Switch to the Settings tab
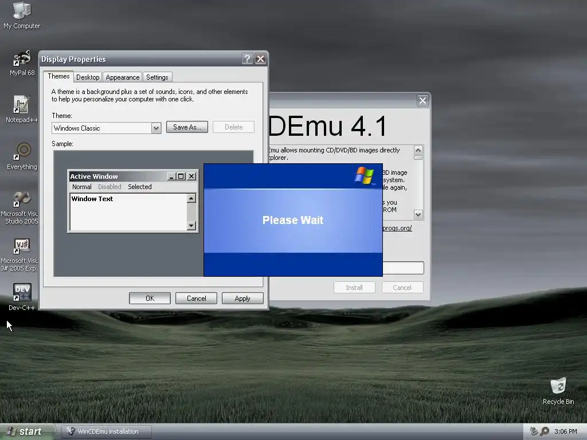587x440 pixels. [157, 77]
